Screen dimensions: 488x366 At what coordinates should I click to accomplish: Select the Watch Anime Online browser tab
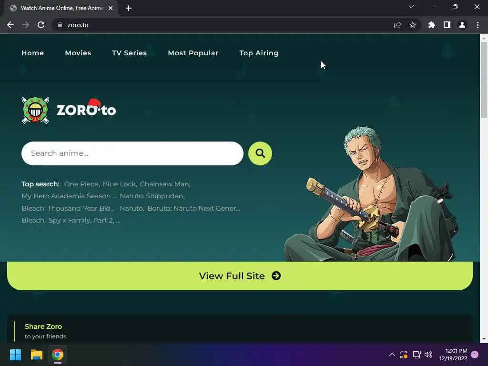61,8
